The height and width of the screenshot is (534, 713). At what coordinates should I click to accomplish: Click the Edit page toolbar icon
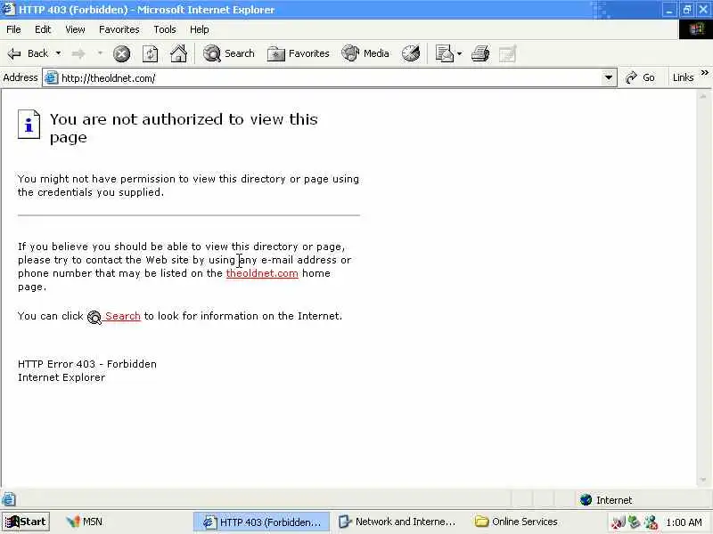click(507, 54)
